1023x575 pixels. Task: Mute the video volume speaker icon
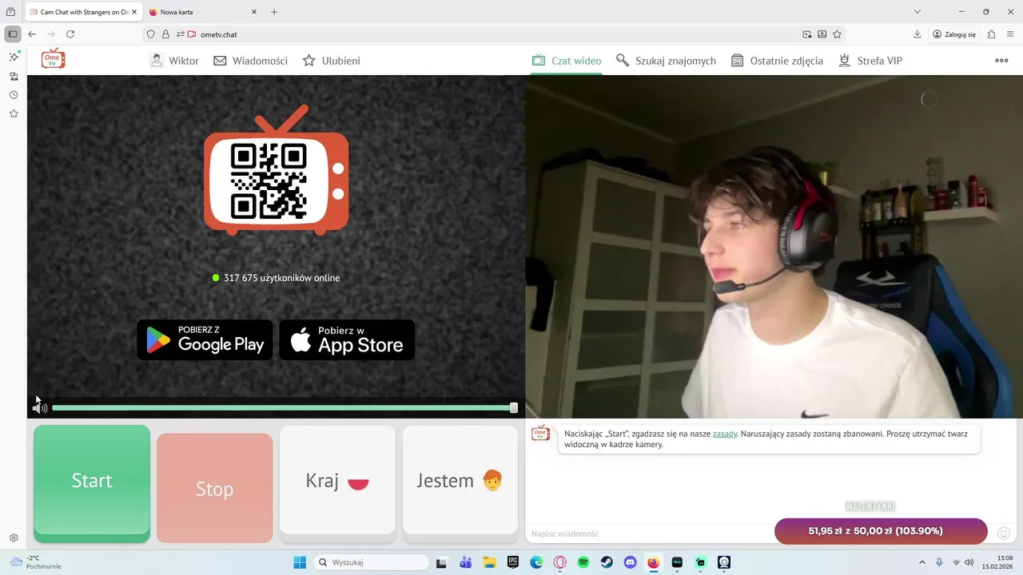tap(39, 408)
